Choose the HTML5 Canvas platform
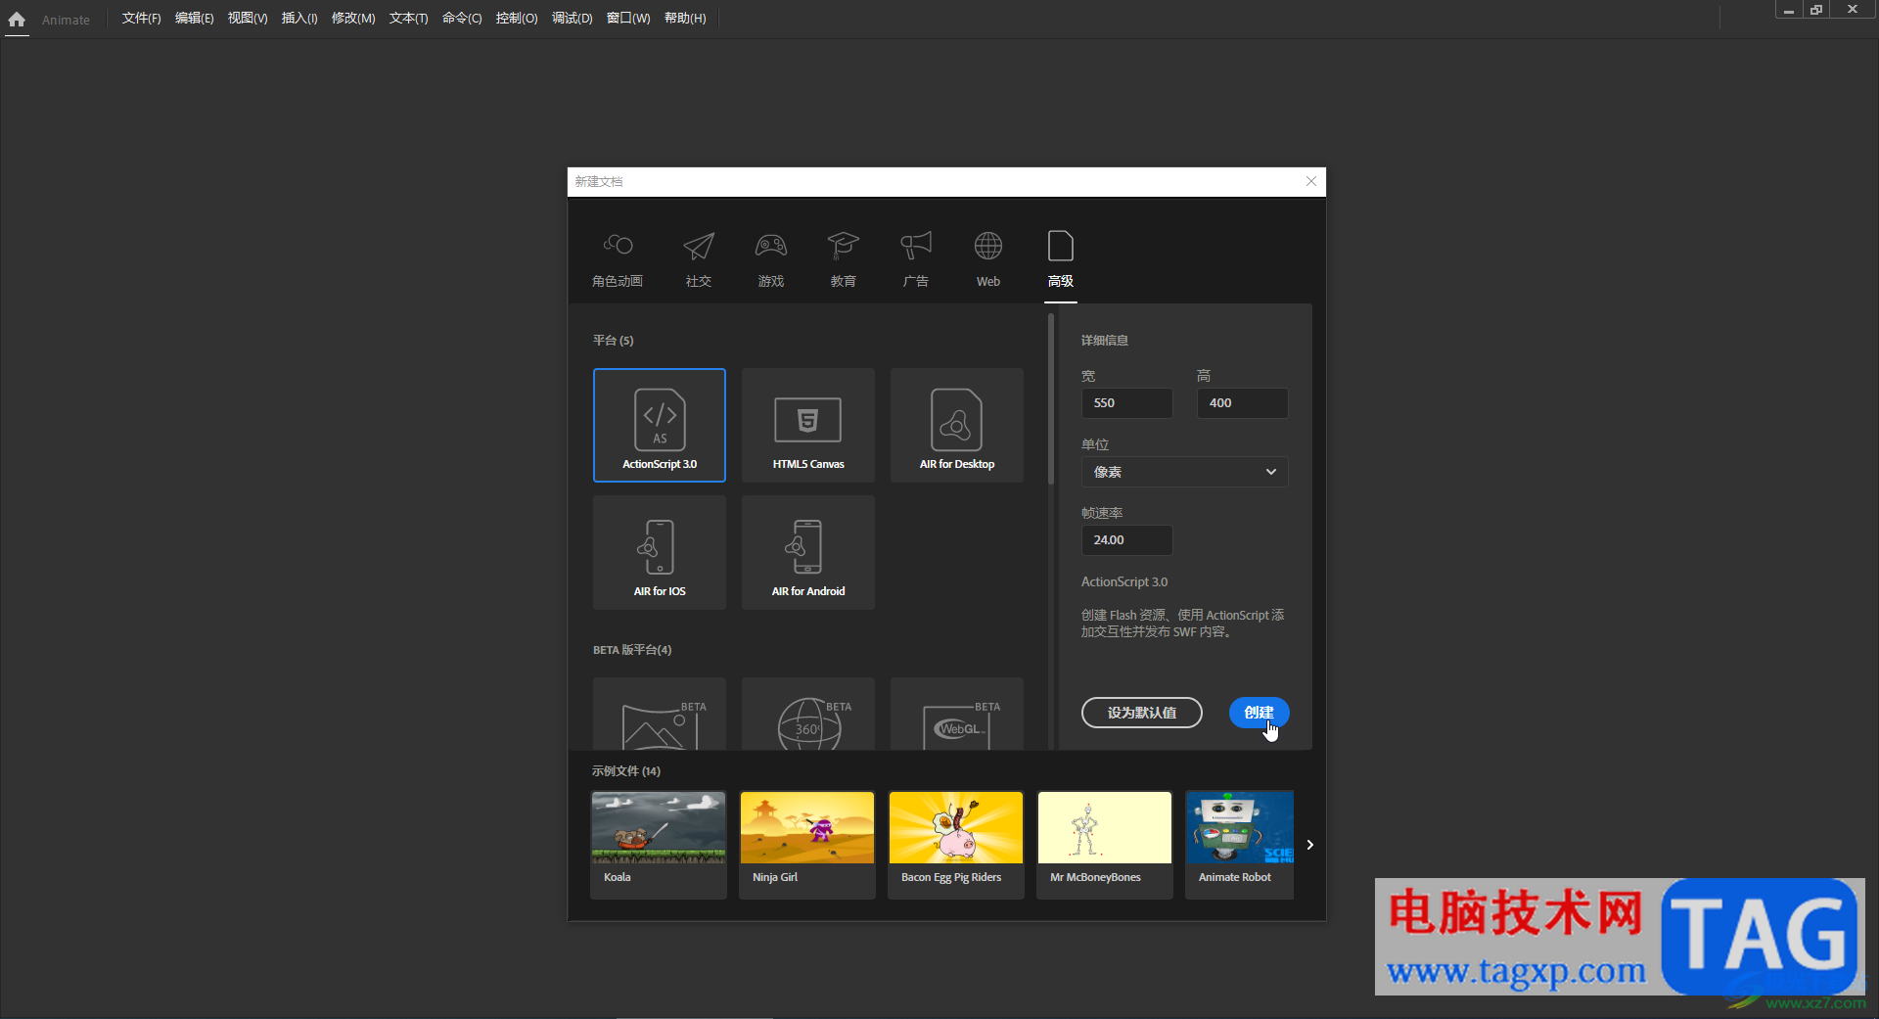 pos(808,425)
